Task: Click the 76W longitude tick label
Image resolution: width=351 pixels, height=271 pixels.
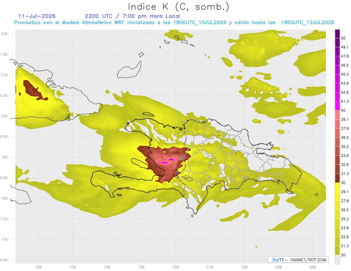Action: click(38, 267)
